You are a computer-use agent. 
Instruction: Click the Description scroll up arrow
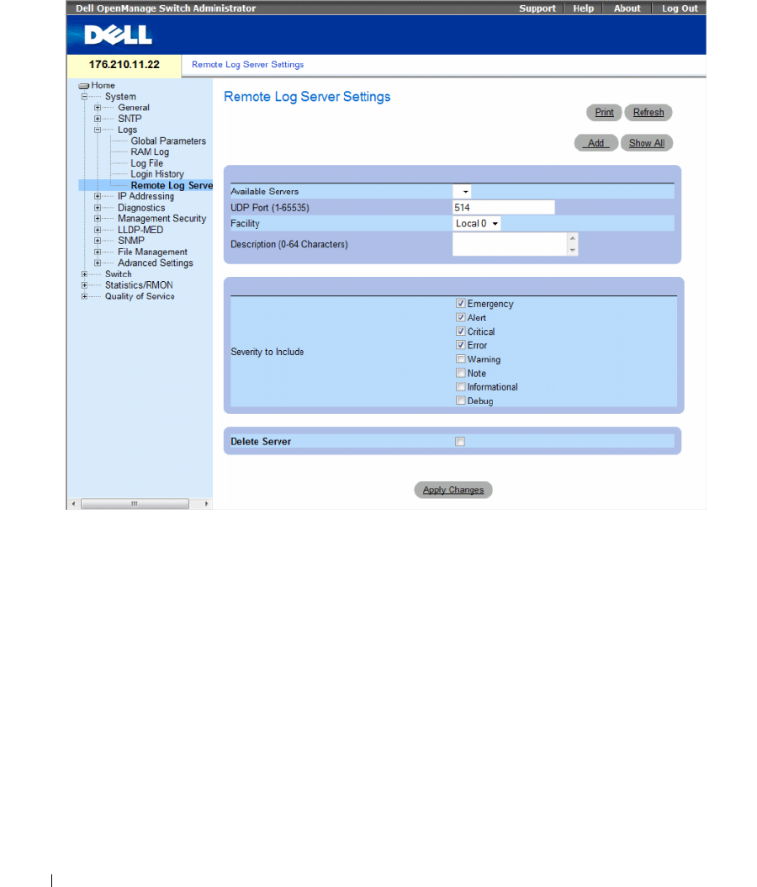[573, 238]
